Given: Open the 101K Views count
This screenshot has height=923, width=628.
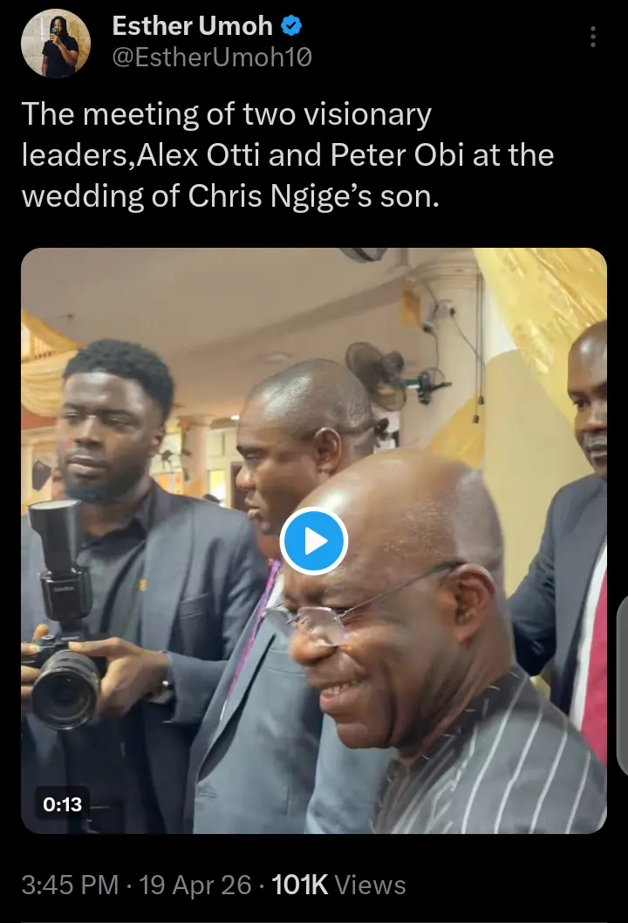Looking at the screenshot, I should coord(339,885).
